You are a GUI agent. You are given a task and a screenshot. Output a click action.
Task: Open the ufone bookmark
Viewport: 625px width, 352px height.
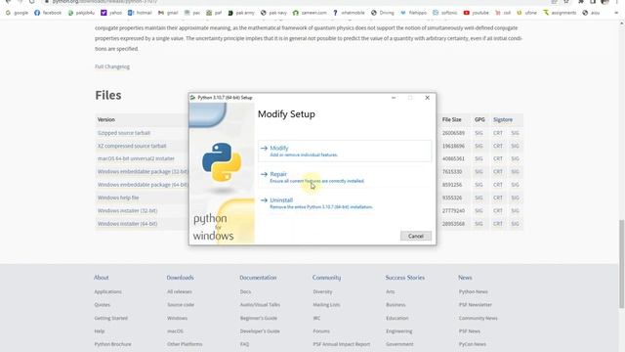tap(526, 13)
